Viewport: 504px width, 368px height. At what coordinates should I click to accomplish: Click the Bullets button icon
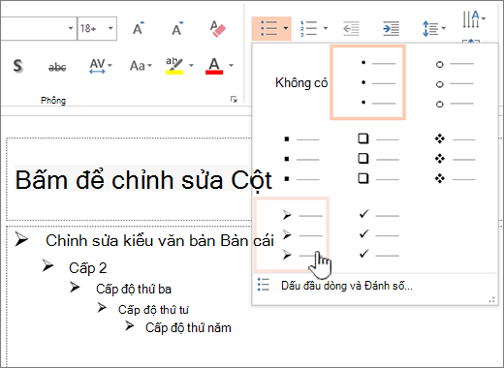click(x=268, y=28)
